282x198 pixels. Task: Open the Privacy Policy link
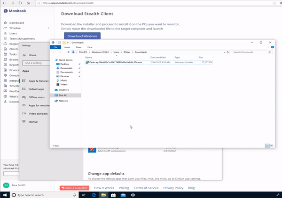[173, 188]
